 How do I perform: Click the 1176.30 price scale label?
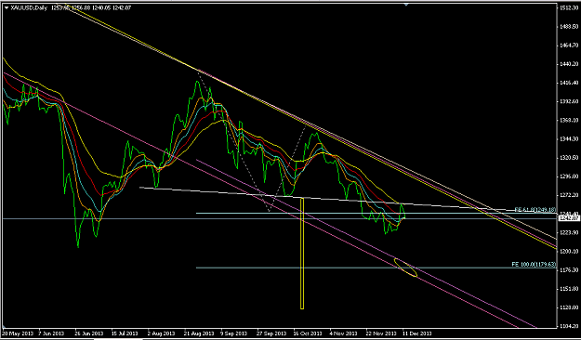click(x=570, y=270)
